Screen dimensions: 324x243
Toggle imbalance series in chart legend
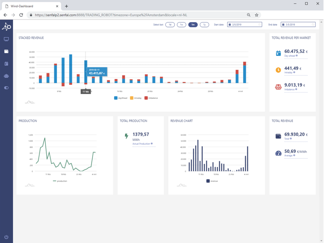point(151,98)
